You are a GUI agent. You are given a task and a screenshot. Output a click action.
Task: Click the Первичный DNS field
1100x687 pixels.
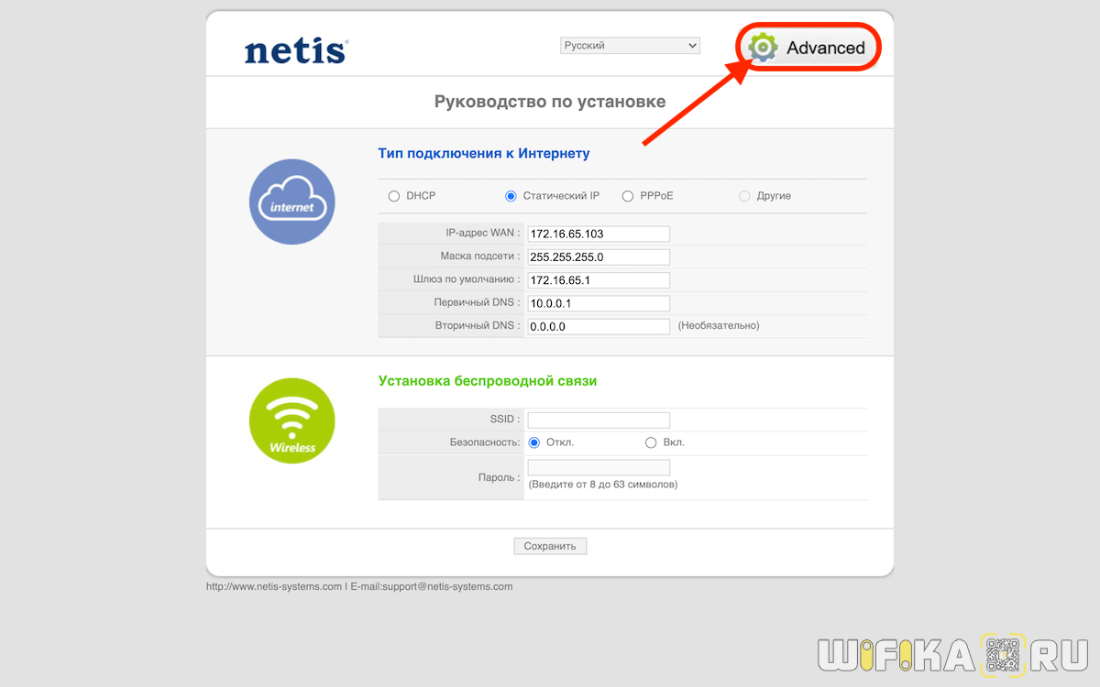point(599,303)
